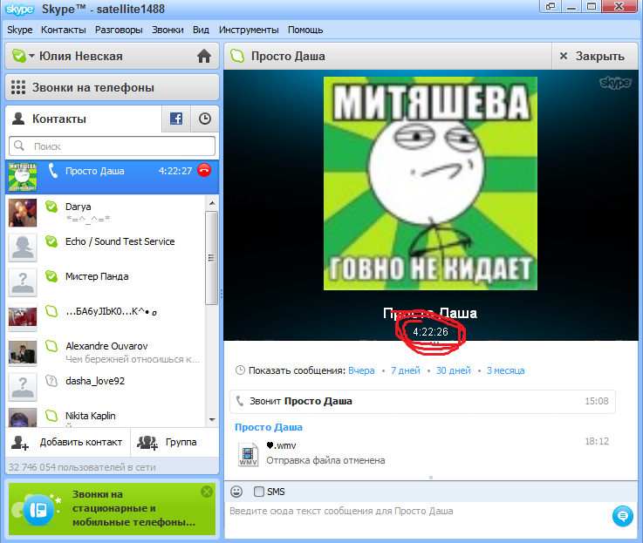Open the Skype menu
Viewport: 643px width, 543px height.
(20, 30)
